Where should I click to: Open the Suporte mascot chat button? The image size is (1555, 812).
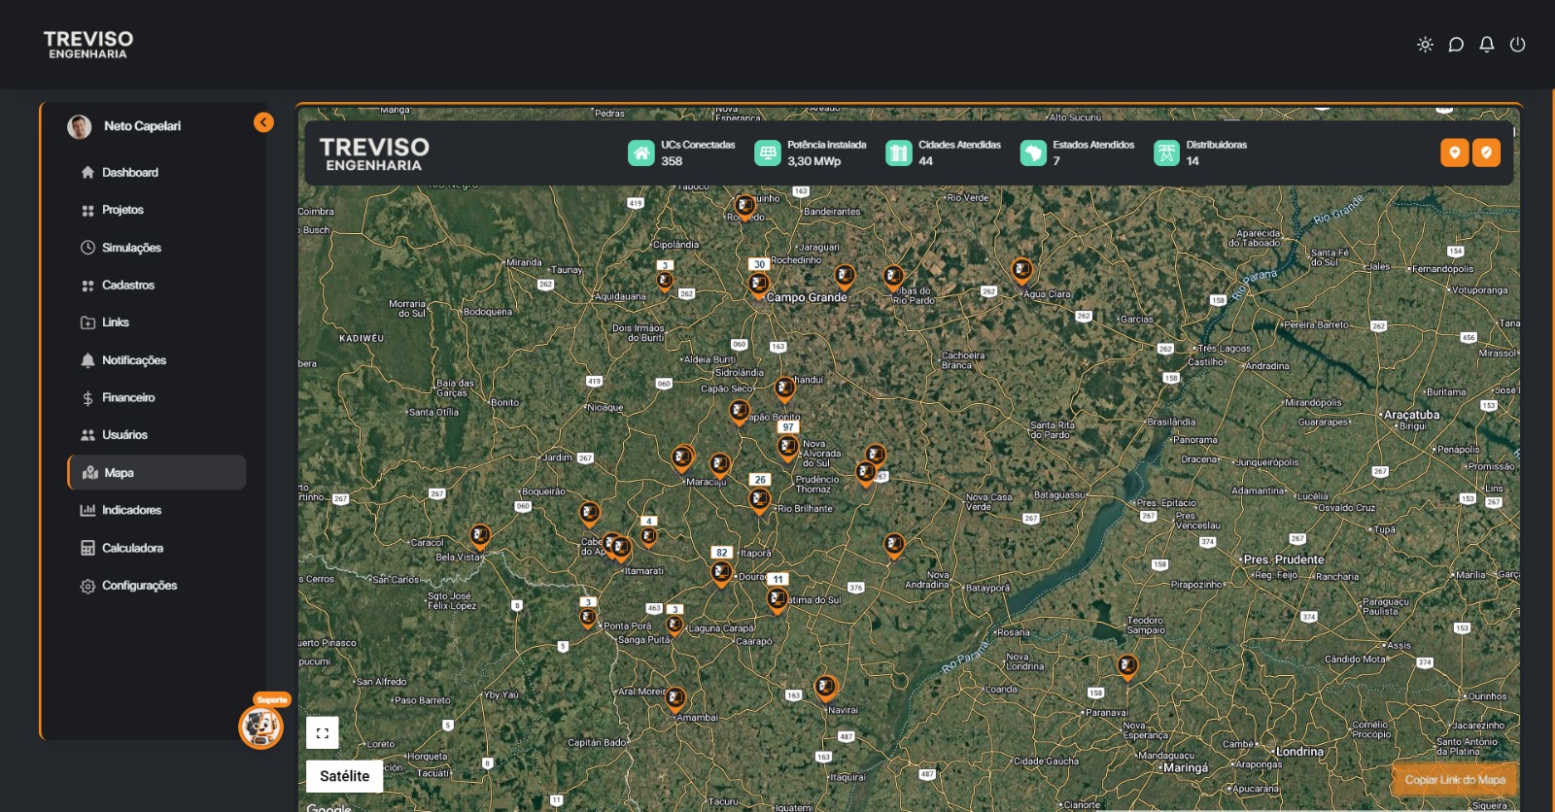[x=260, y=726]
